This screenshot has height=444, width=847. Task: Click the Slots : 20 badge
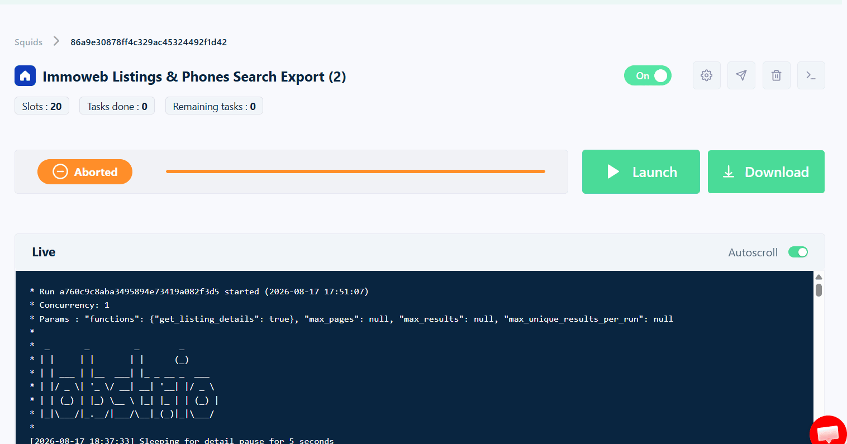click(x=42, y=106)
